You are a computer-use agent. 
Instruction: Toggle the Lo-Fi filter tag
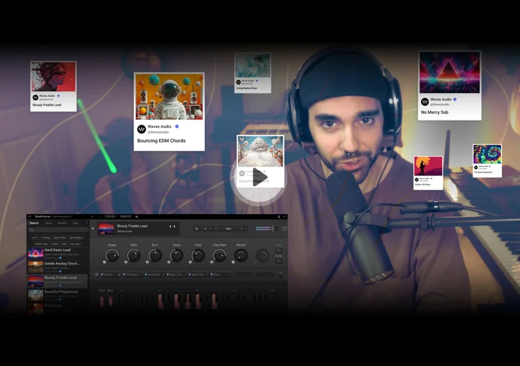click(35, 237)
